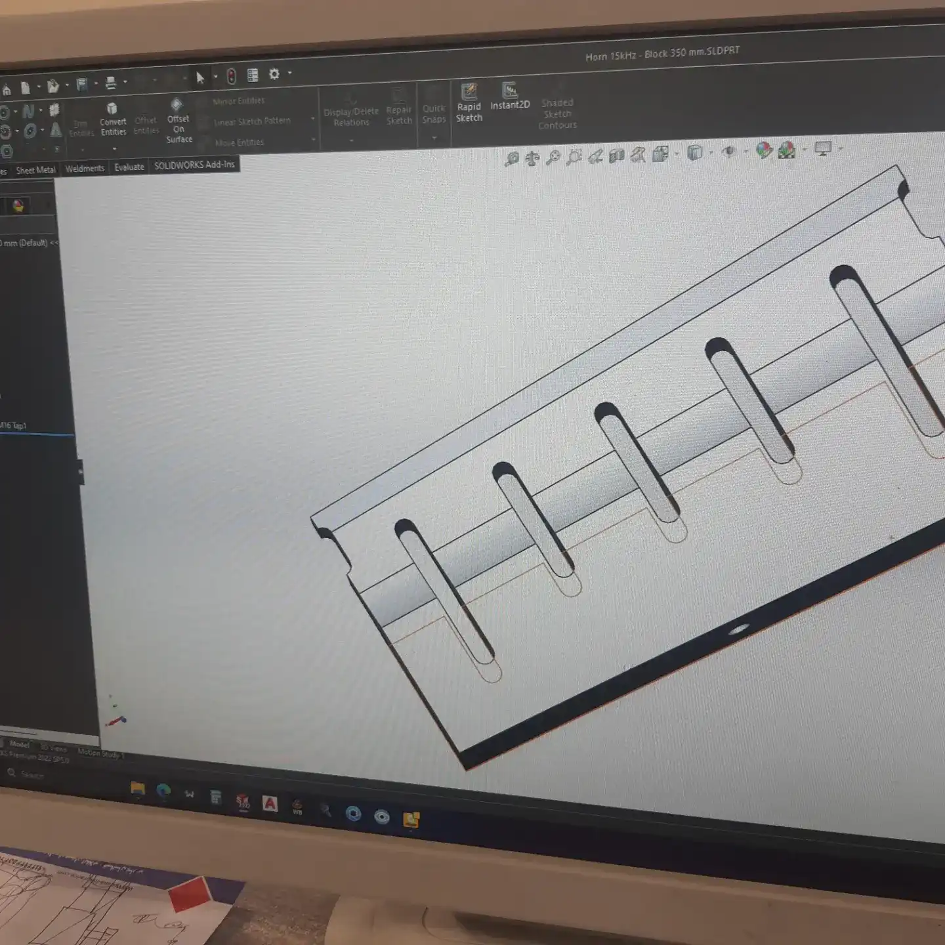Open Convert Entities dropdown arrow

click(x=114, y=149)
